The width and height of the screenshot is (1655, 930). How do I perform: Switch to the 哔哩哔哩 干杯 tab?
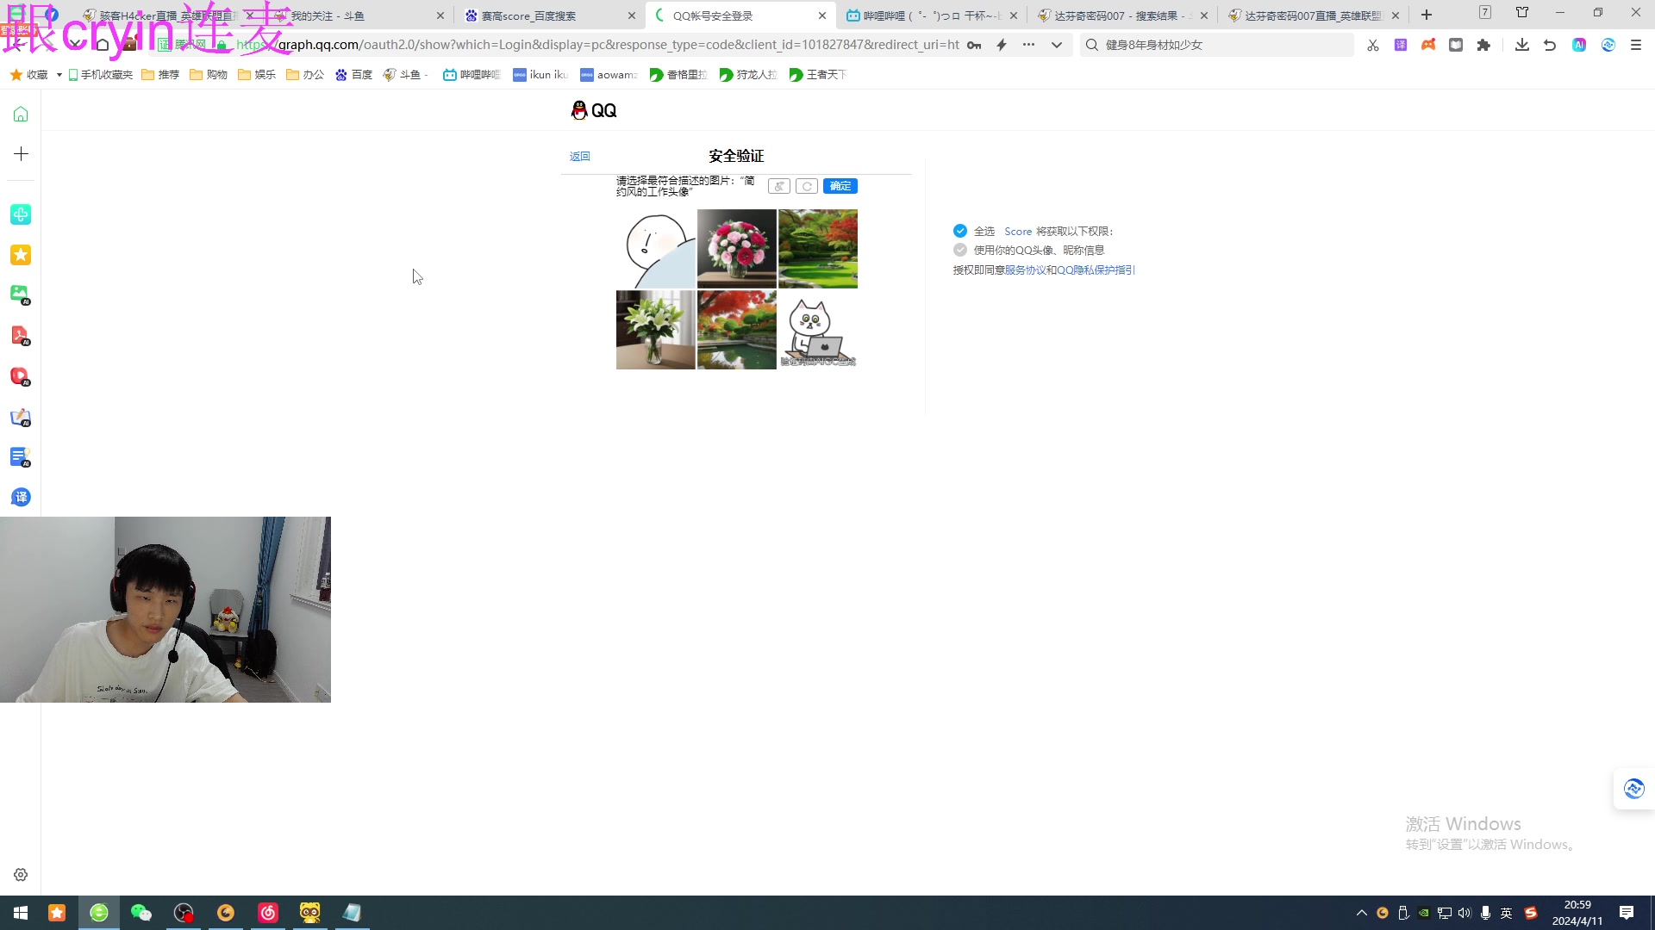point(930,15)
